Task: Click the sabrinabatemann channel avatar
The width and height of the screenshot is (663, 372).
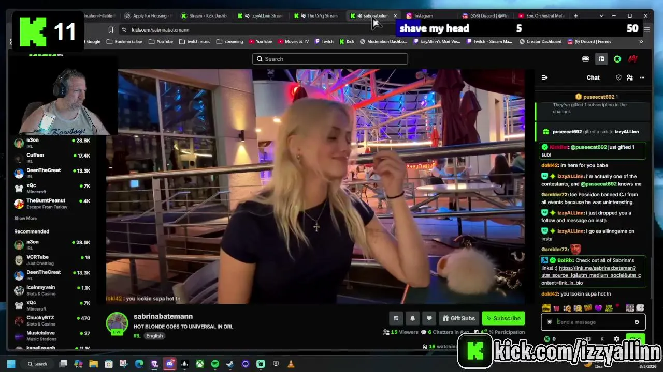Action: click(117, 323)
